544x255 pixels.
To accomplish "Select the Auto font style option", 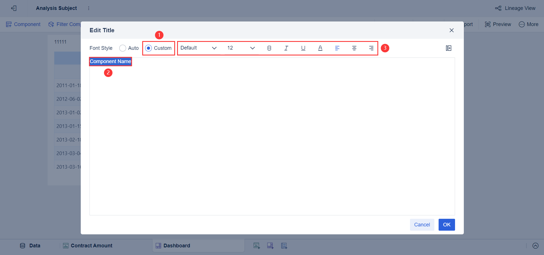I will [x=122, y=48].
